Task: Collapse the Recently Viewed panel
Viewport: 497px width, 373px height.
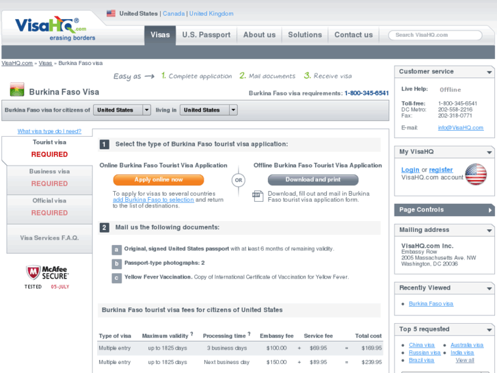Action: click(489, 289)
